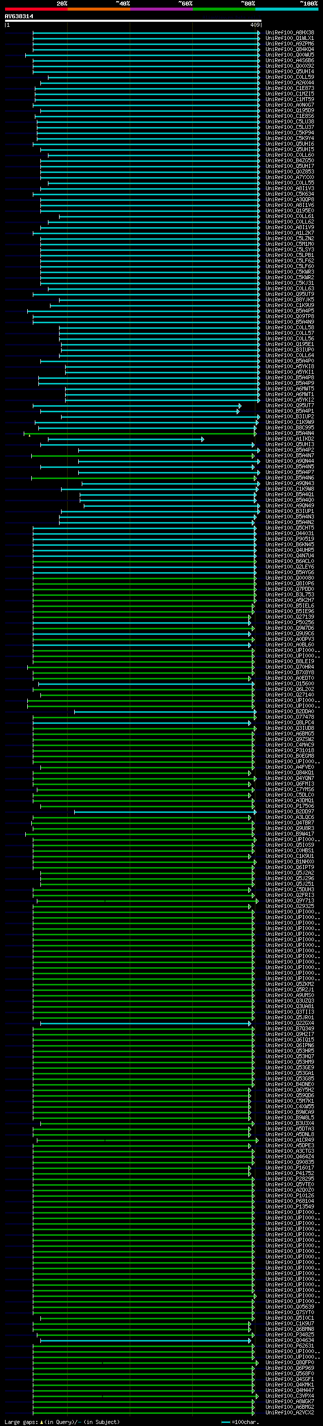The height and width of the screenshot is (1426, 323).
Task: Select the UniRef100_Q195E1 label
Action: [290, 344]
